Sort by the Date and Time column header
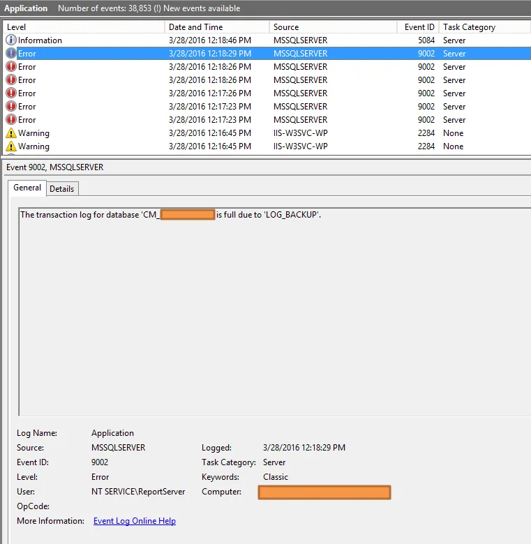 [217, 27]
